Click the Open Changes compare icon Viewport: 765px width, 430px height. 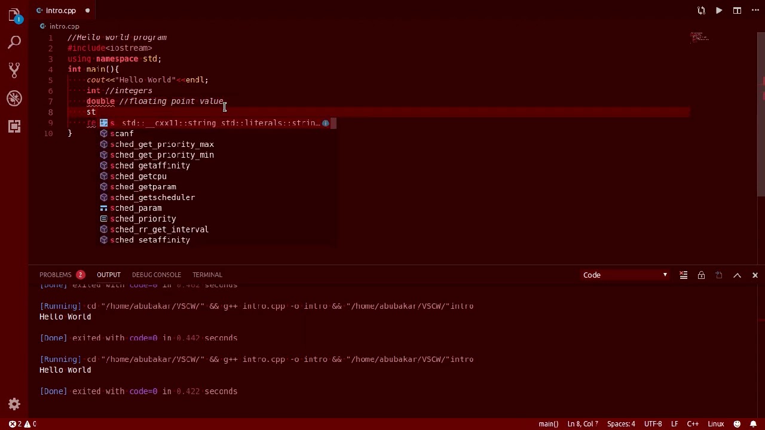[701, 10]
